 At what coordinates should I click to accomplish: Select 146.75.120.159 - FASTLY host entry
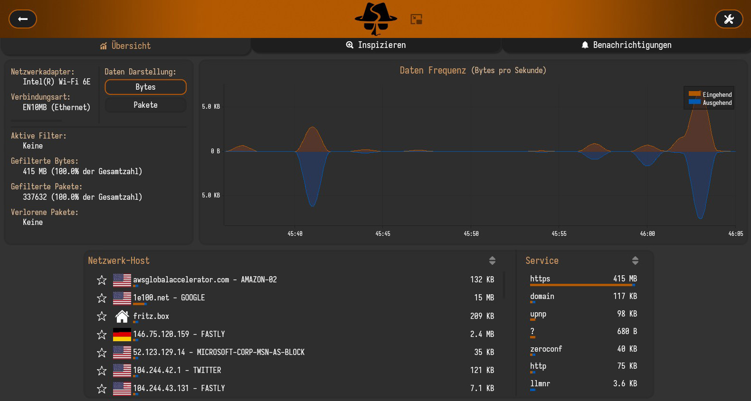click(x=295, y=335)
